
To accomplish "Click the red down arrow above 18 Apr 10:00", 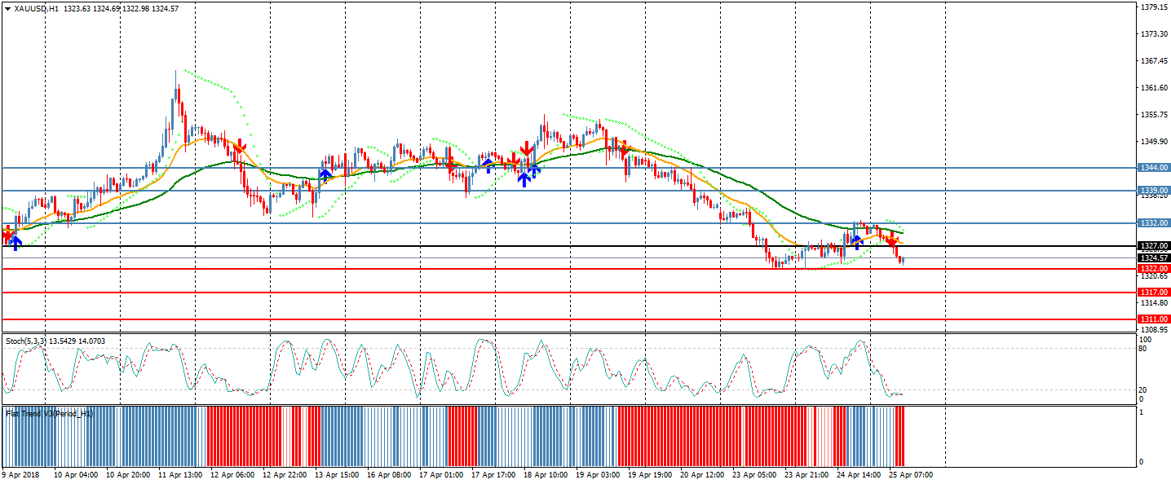I will (x=527, y=150).
